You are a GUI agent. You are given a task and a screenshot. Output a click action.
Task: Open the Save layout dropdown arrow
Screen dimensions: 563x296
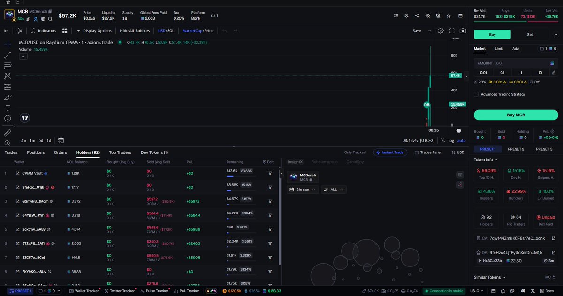[x=429, y=31]
